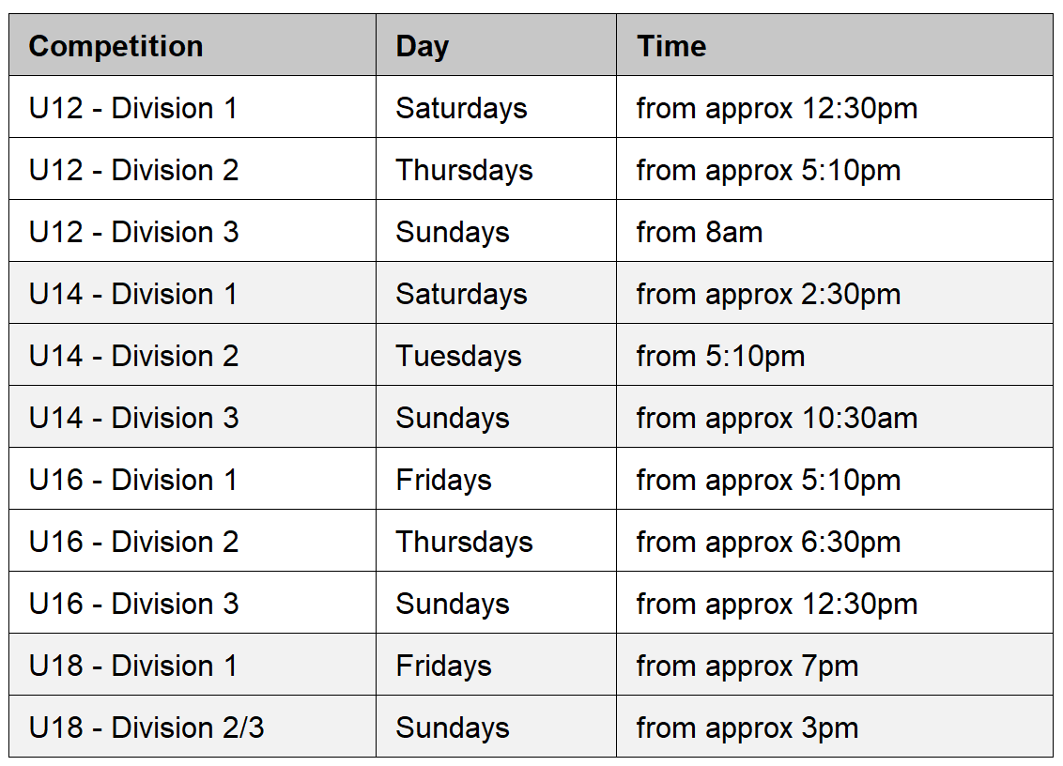The height and width of the screenshot is (766, 1063).
Task: Select the U14 - Division 3 cell
Action: pyautogui.click(x=193, y=417)
